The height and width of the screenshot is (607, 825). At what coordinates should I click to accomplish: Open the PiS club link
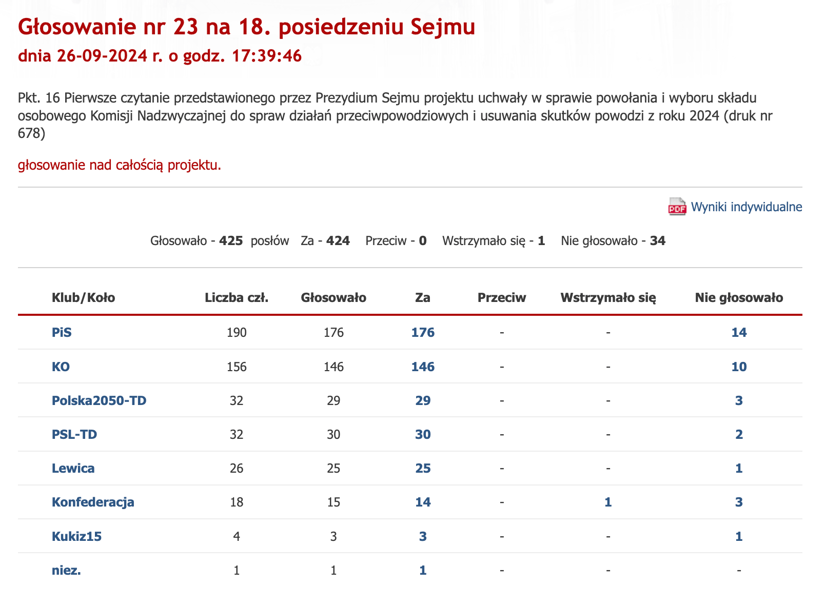(62, 332)
